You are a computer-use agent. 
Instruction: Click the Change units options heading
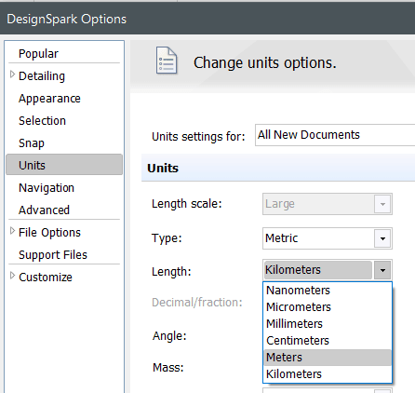(265, 63)
